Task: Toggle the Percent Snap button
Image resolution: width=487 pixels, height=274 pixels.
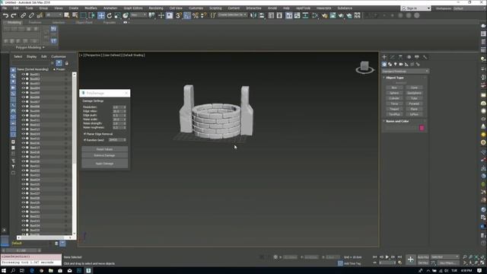Action: (196, 15)
